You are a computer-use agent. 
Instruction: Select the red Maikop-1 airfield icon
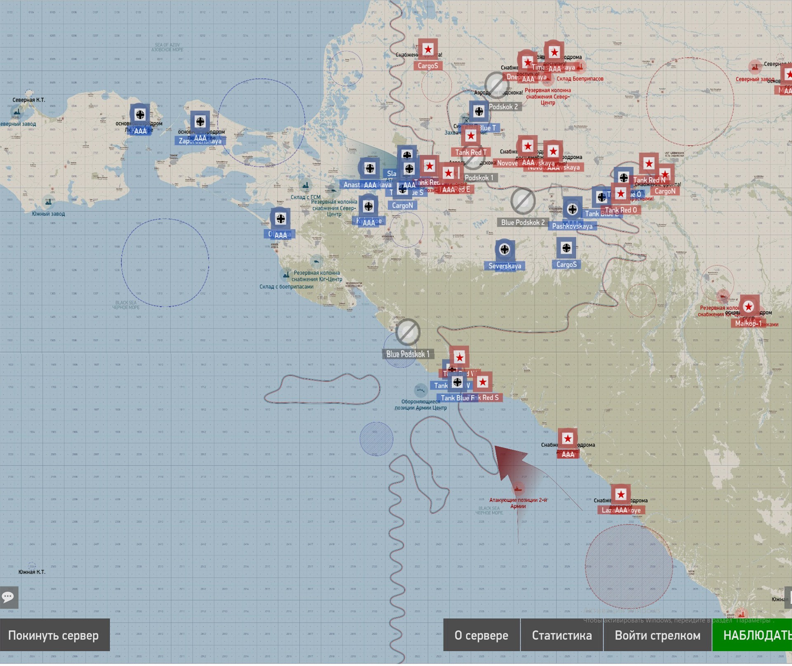(749, 307)
